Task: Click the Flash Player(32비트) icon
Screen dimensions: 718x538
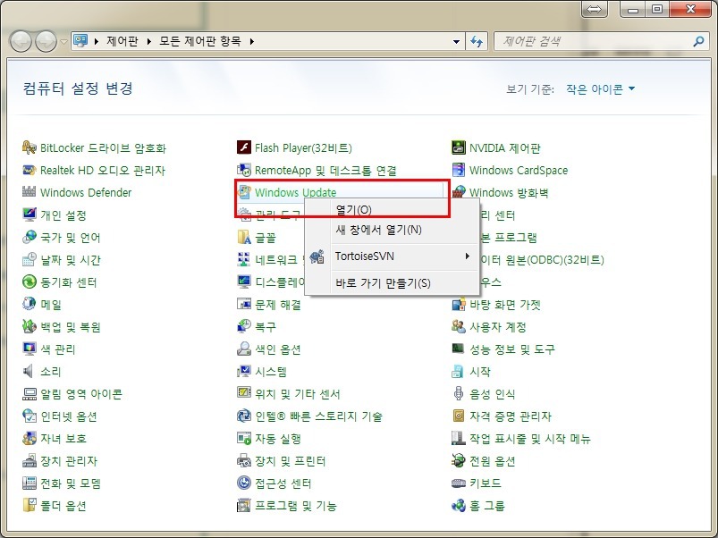Action: (x=244, y=147)
